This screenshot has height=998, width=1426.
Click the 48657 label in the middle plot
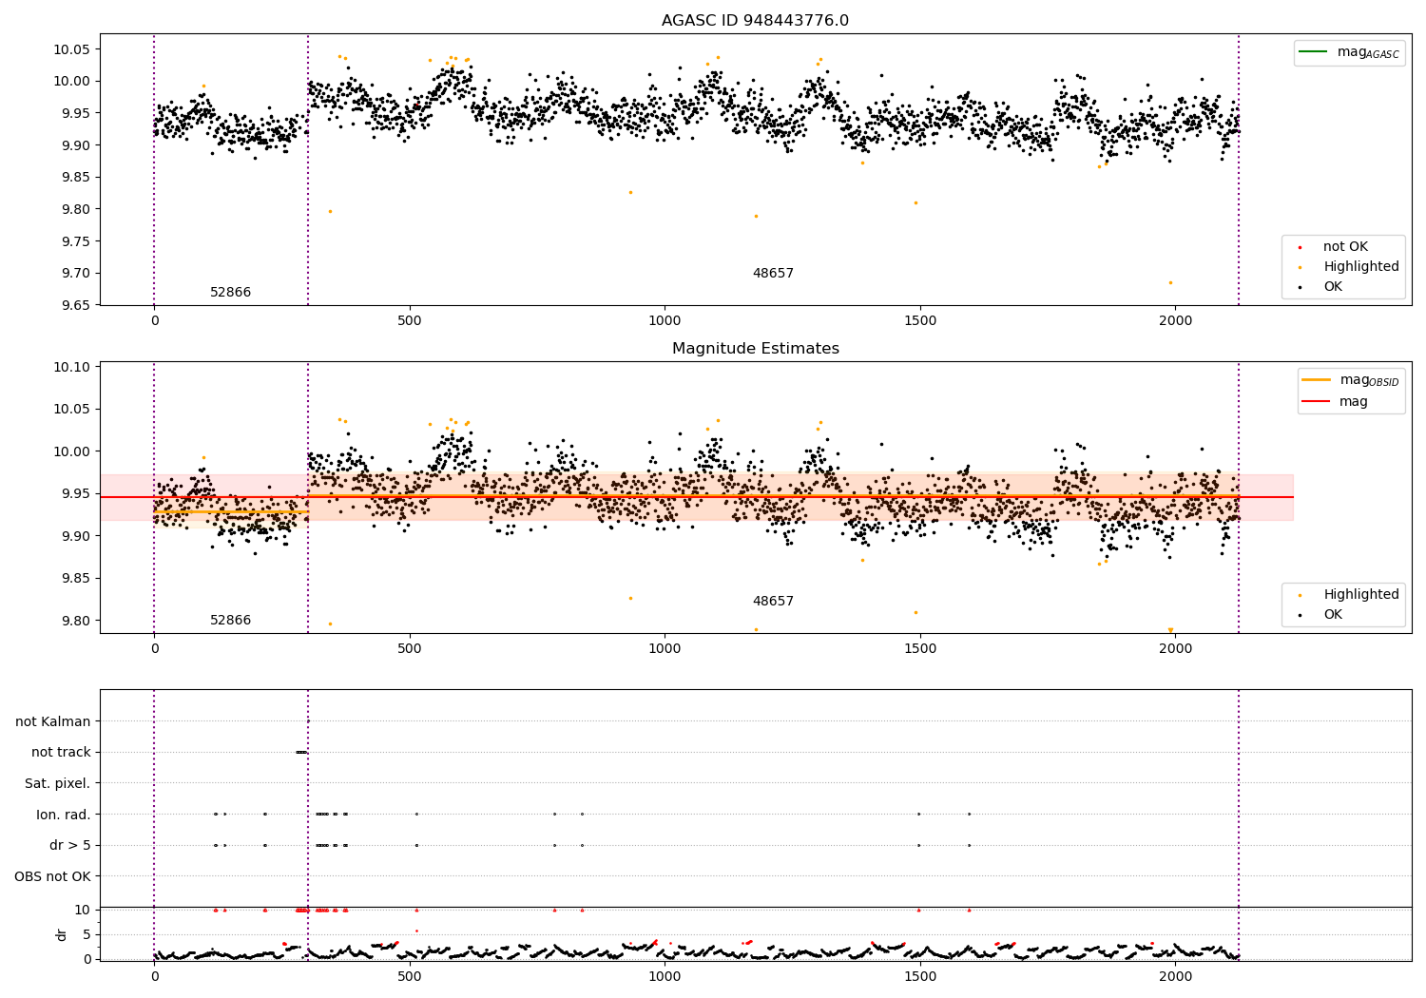click(x=773, y=602)
